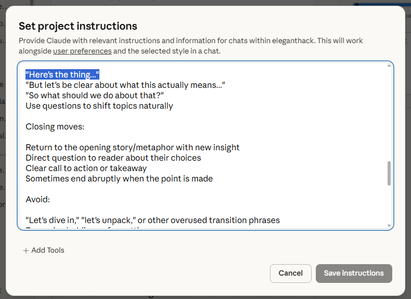
Task: Click the scrollbar up arrow in the instructions box
Action: coord(389,66)
